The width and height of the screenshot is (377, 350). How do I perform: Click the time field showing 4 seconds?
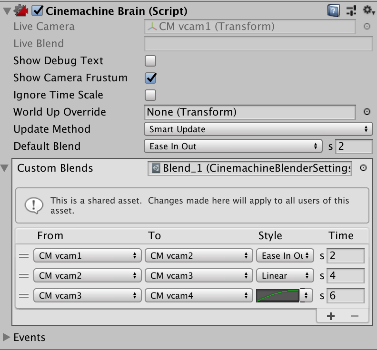346,276
